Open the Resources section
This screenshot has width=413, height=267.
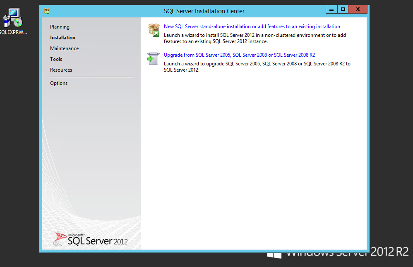[x=61, y=70]
